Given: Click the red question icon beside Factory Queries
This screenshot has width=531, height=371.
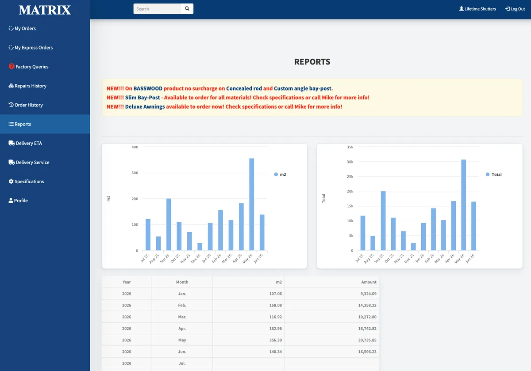Looking at the screenshot, I should 12,67.
